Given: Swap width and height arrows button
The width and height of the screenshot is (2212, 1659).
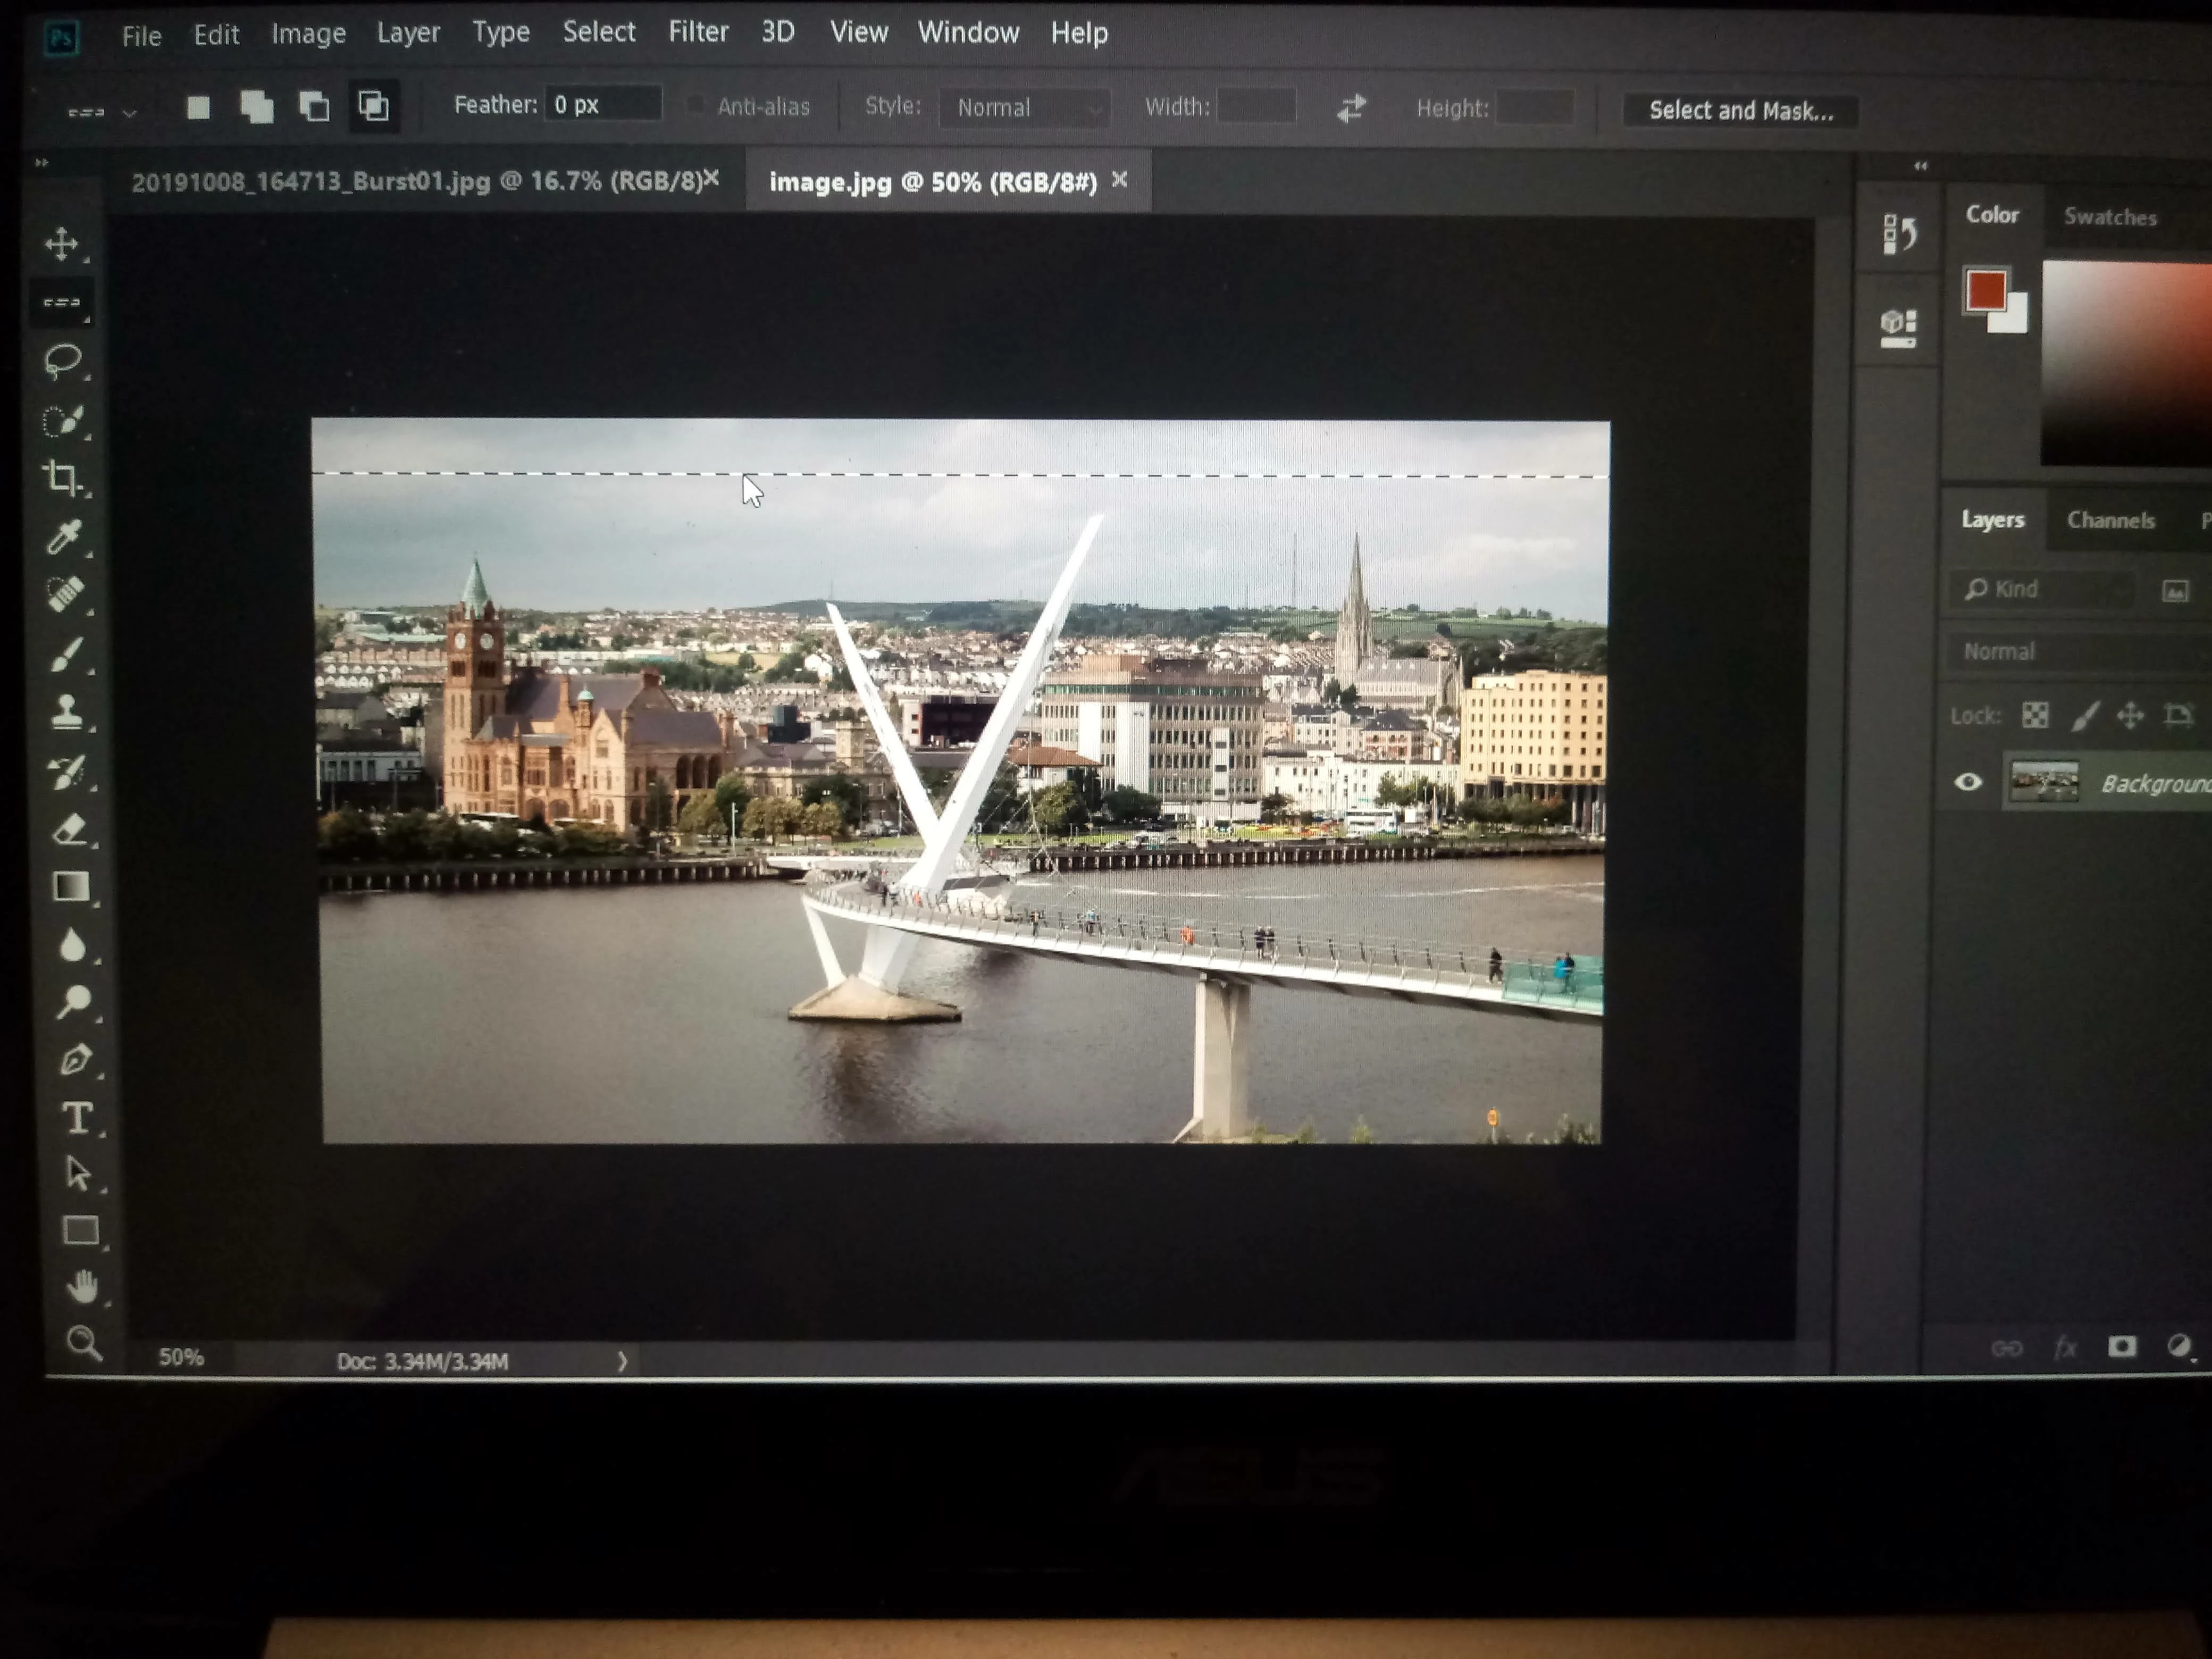Looking at the screenshot, I should point(1351,108).
